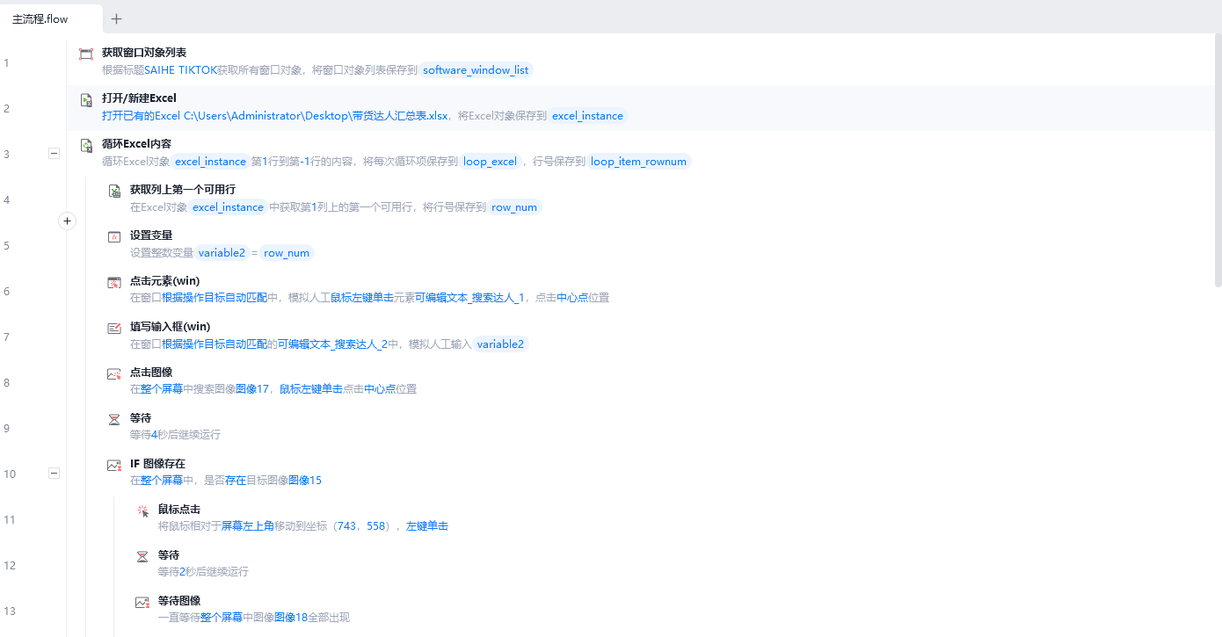The width and height of the screenshot is (1222, 637).
Task: Click 可编辑文本_搜索达人_2 element link
Action: (x=333, y=344)
